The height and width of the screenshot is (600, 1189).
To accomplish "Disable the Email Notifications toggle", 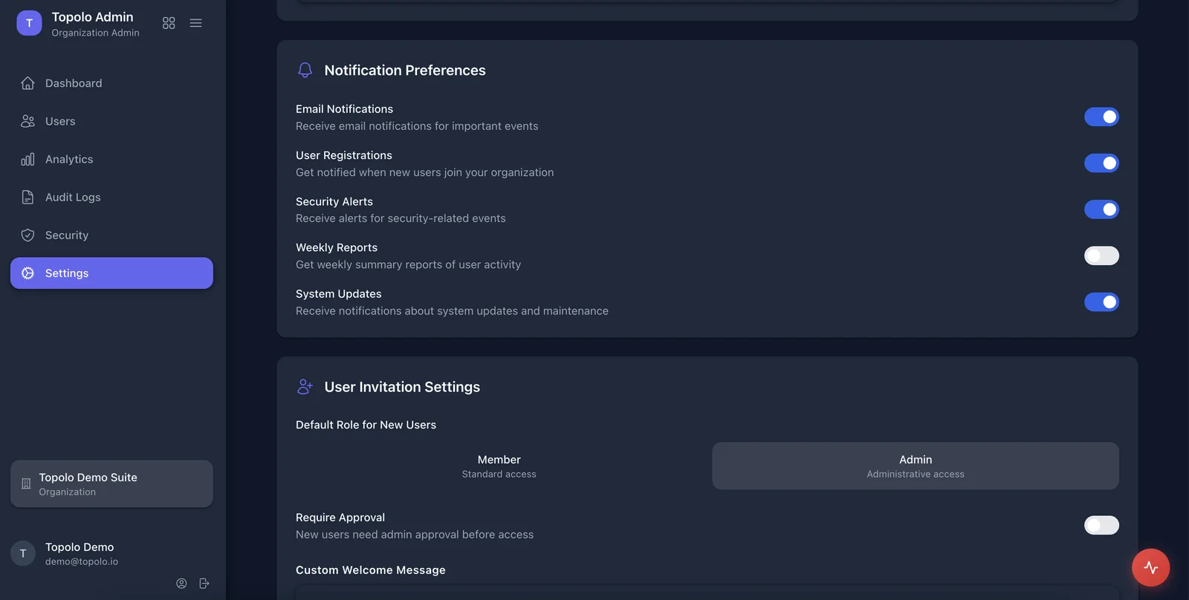I will 1101,117.
